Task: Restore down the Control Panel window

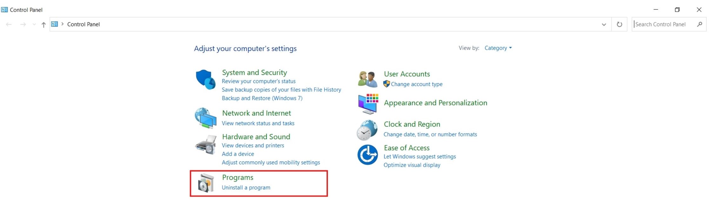Action: [677, 9]
